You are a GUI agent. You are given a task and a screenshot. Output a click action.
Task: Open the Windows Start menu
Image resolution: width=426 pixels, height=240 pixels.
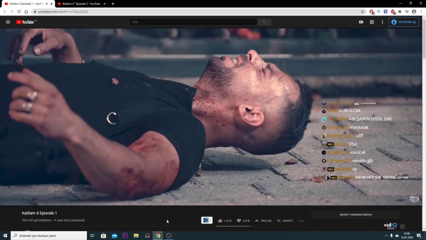(x=5, y=236)
